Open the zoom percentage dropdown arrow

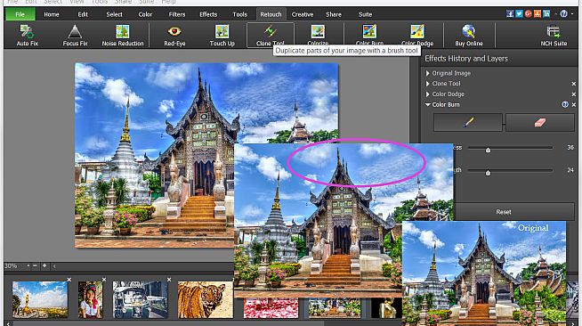point(28,265)
